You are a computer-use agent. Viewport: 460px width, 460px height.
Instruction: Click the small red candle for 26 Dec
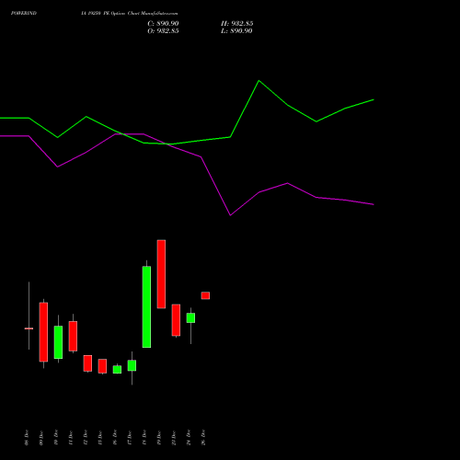pyautogui.click(x=205, y=295)
